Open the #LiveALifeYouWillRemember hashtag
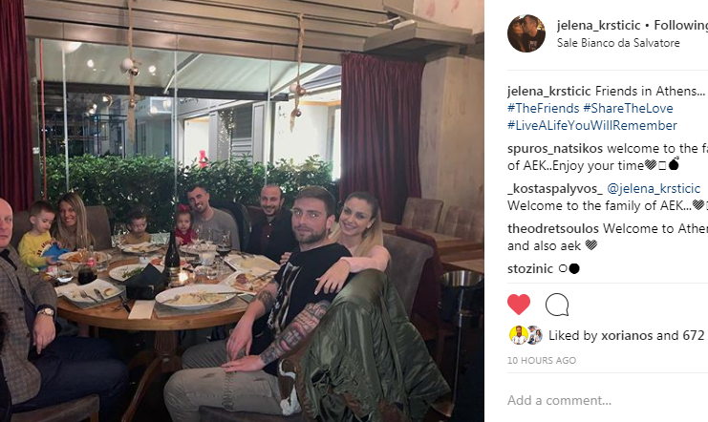The height and width of the screenshot is (422, 708). click(592, 125)
